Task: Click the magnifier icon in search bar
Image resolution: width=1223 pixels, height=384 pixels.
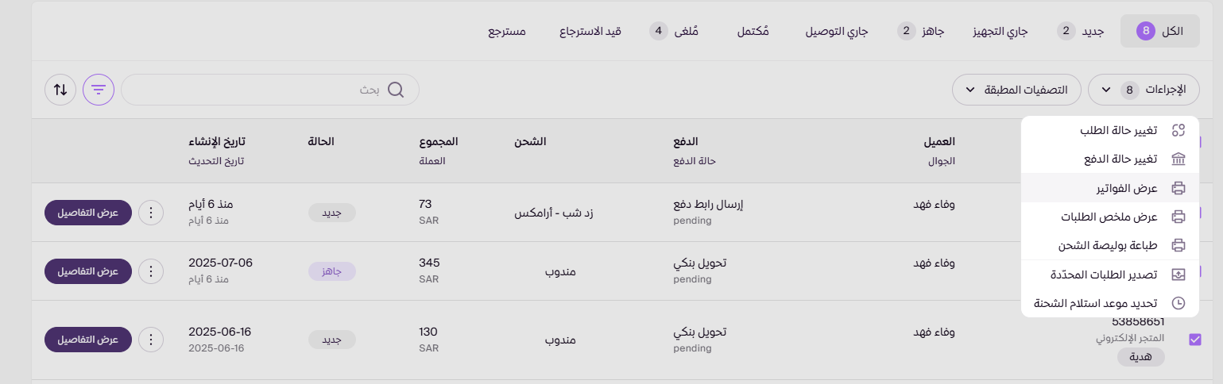Action: tap(396, 90)
